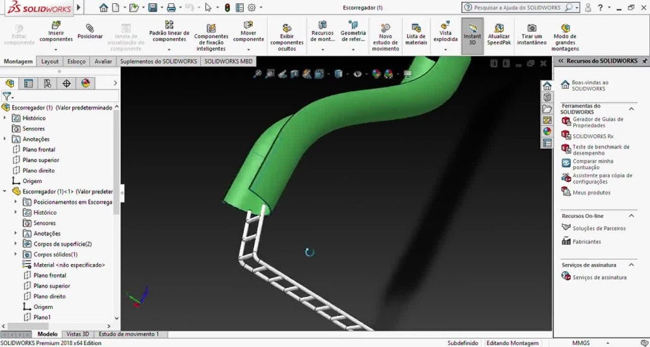Open Meus produtos link

click(591, 193)
